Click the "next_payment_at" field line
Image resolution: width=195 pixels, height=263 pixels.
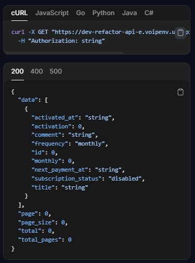tap(78, 170)
